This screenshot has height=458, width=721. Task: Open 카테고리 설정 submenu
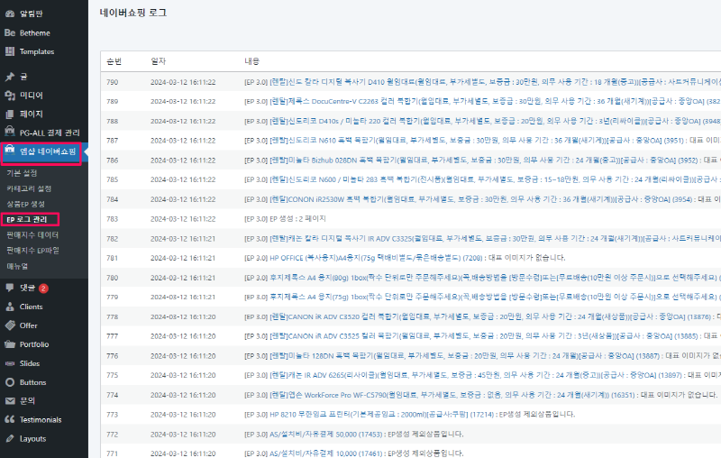29,188
